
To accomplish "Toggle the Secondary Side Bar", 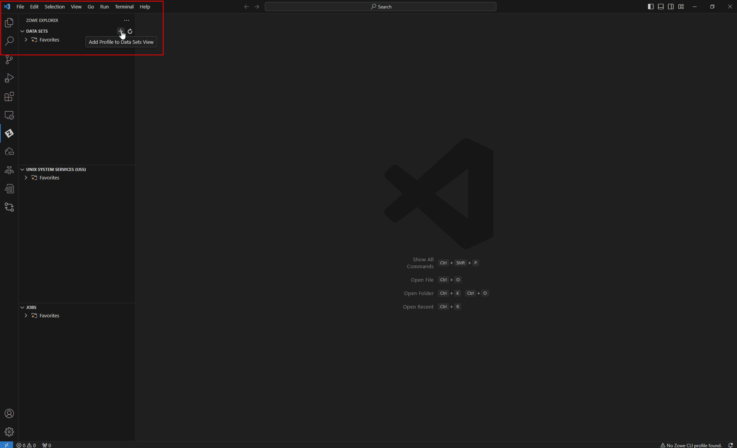I will click(x=671, y=7).
